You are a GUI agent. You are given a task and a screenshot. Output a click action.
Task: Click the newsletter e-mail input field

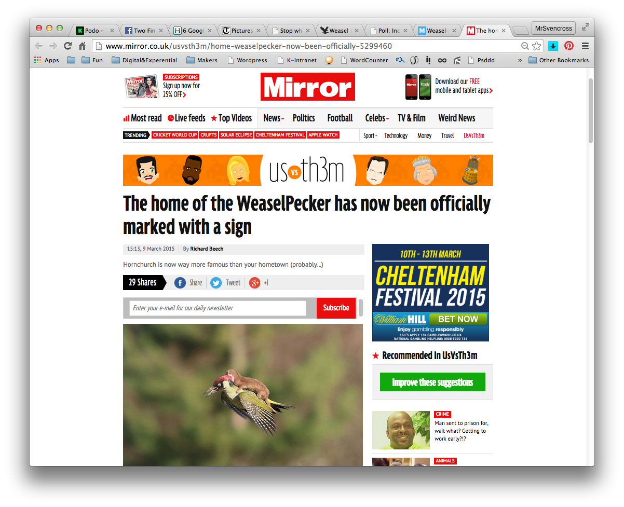coord(218,308)
